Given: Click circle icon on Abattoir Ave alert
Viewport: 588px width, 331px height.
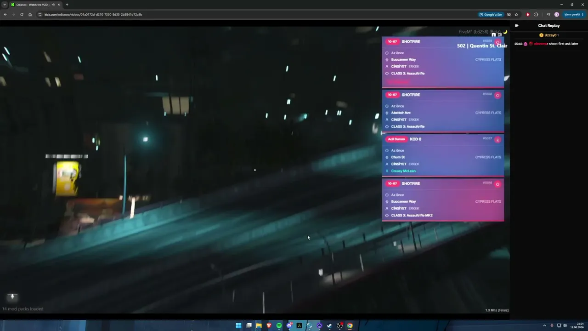Looking at the screenshot, I should (498, 96).
